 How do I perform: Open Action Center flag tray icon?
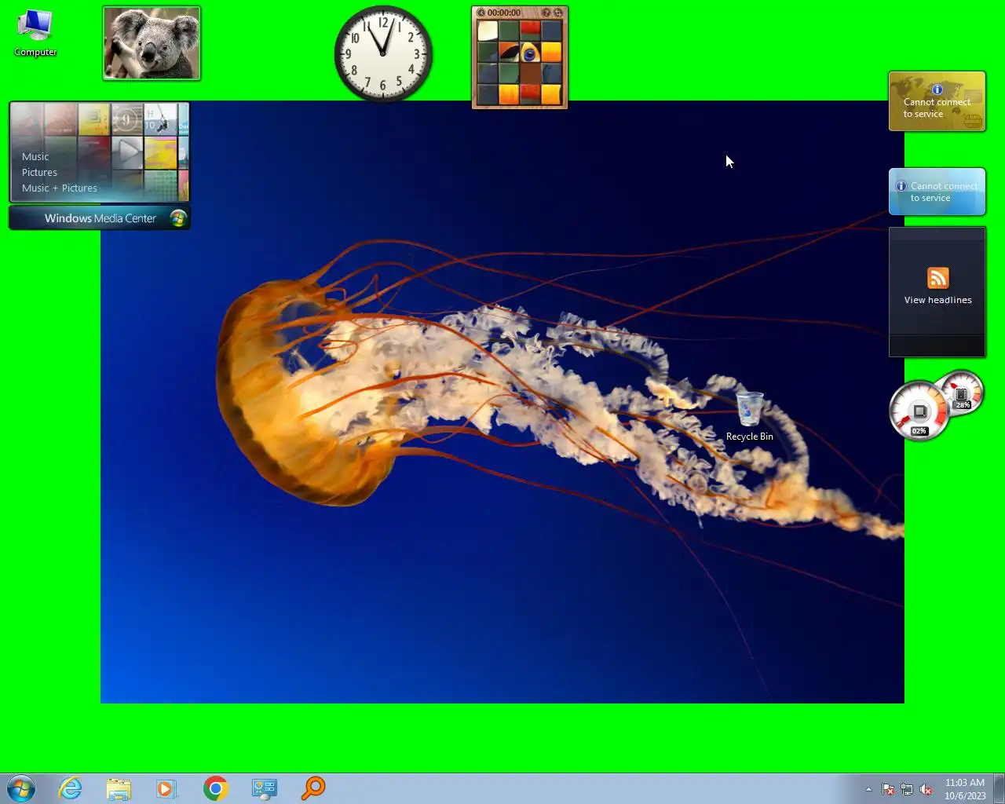[888, 789]
